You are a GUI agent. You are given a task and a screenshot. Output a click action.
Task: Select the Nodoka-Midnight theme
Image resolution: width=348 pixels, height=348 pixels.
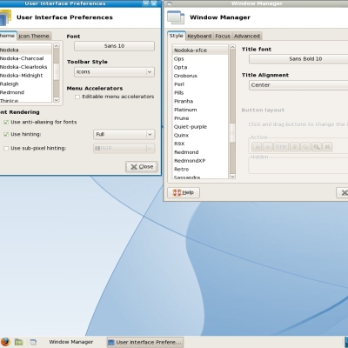point(25,76)
